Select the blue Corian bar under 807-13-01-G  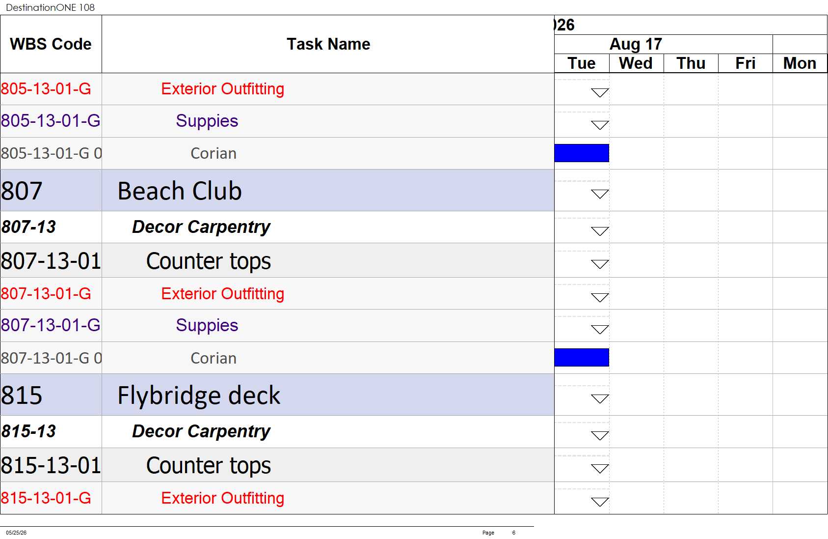pos(582,357)
